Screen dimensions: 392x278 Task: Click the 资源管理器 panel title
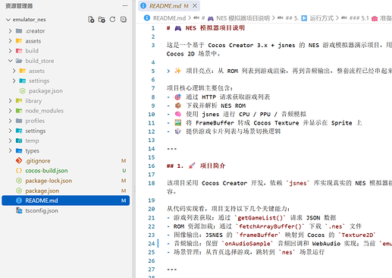[x=19, y=6]
